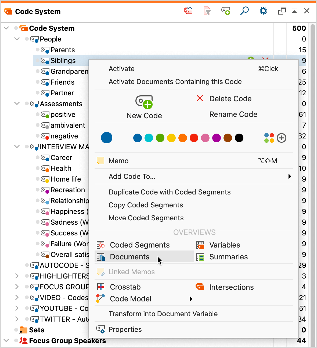Click the vertical scrollbar of Code System

click(312, 185)
